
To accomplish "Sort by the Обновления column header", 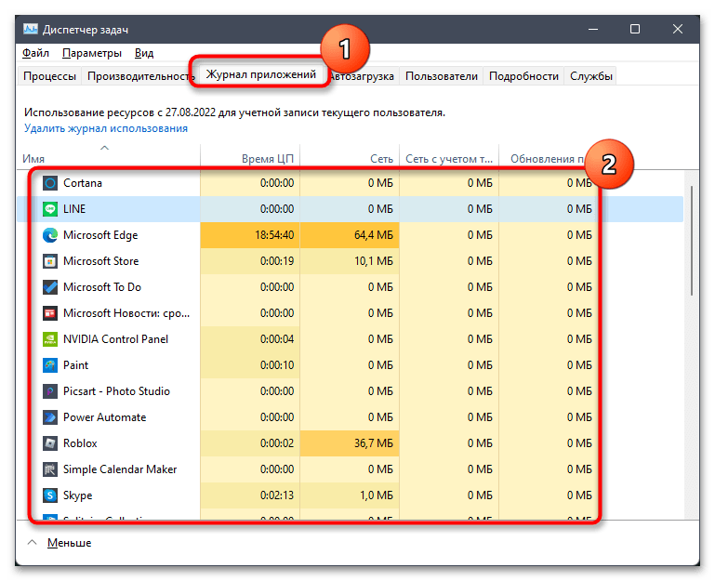I will pyautogui.click(x=548, y=158).
